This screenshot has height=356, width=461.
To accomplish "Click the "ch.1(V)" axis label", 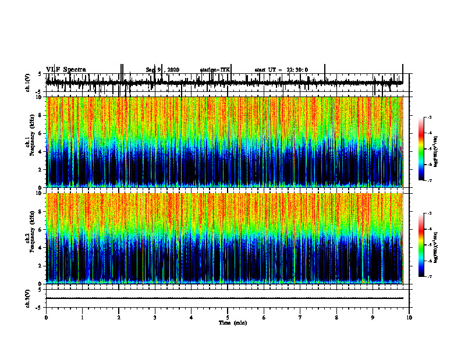I will (27, 83).
